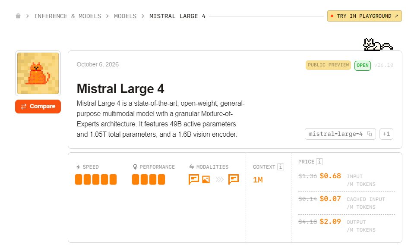Image resolution: width=411 pixels, height=248 pixels.
Task: Click the Speed lightning icon
Action: click(x=78, y=167)
